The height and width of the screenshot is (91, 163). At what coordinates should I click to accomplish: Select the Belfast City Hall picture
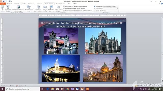[103, 69]
